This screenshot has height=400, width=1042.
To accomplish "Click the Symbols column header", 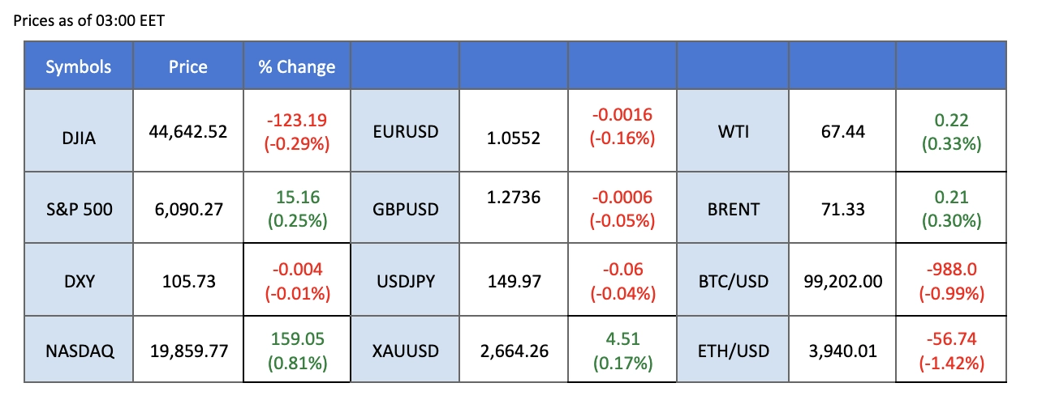I will tap(79, 67).
